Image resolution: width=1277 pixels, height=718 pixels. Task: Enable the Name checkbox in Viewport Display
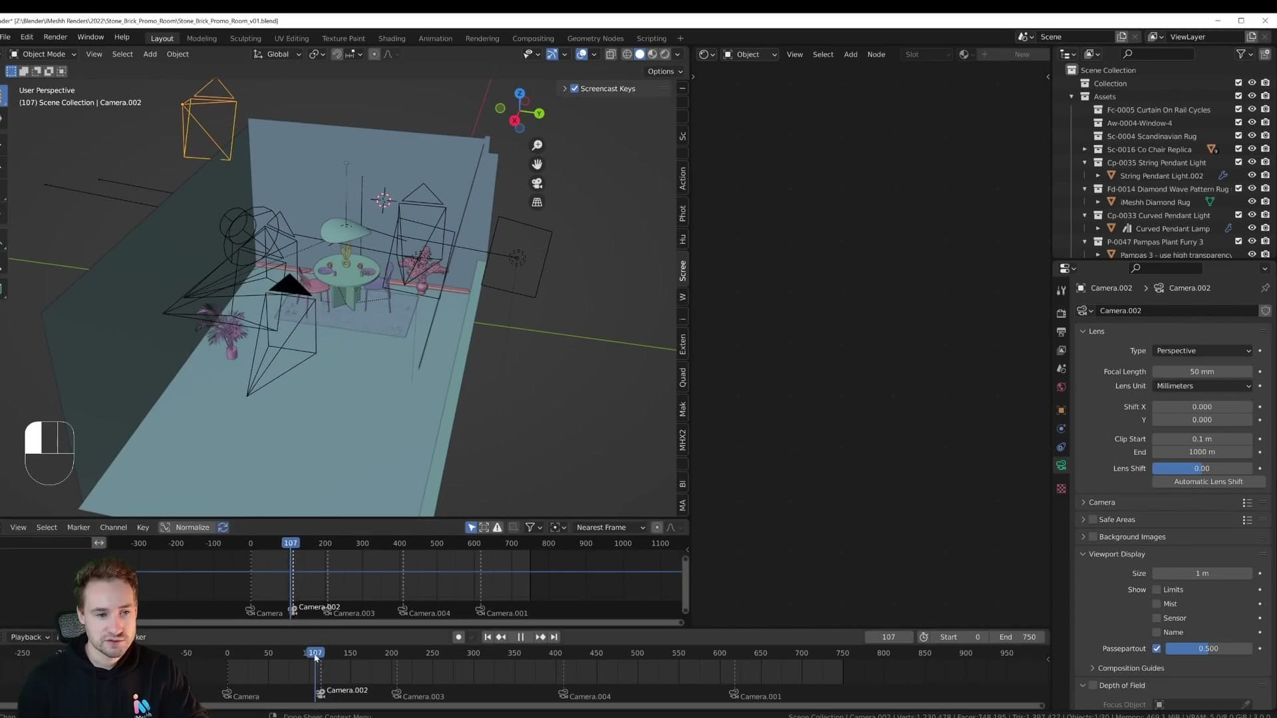coord(1157,632)
